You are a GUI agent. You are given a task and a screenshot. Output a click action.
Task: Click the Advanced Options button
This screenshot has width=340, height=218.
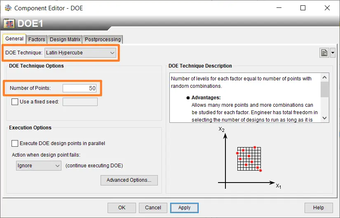129,180
